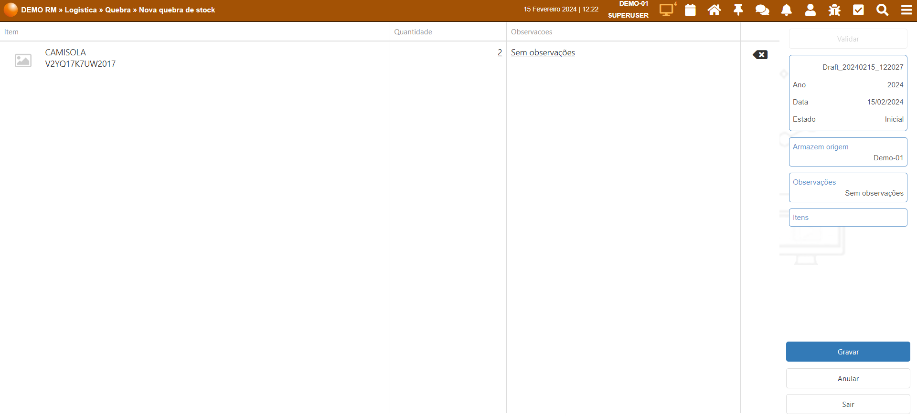
Task: Click the bug report icon
Action: [834, 10]
